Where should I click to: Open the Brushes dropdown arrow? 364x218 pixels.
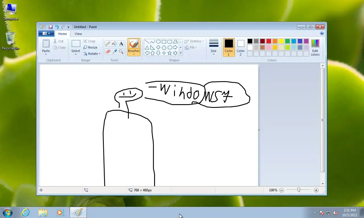(x=134, y=54)
